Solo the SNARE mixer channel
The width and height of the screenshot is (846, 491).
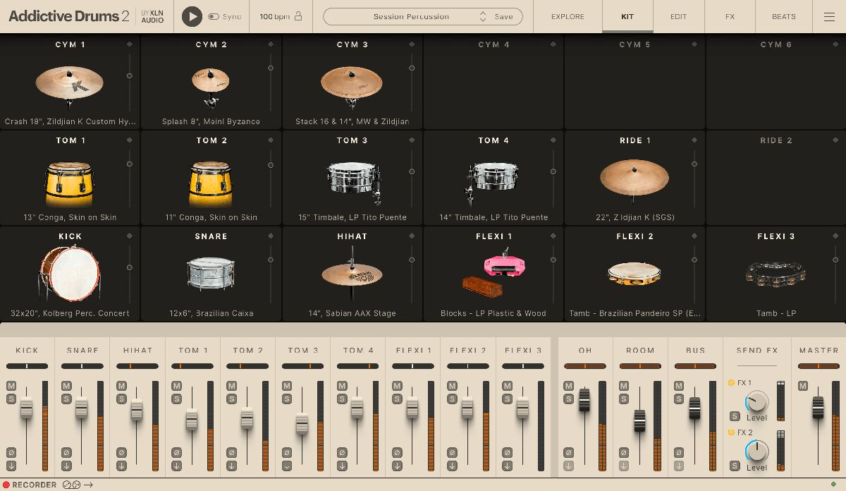pos(66,399)
